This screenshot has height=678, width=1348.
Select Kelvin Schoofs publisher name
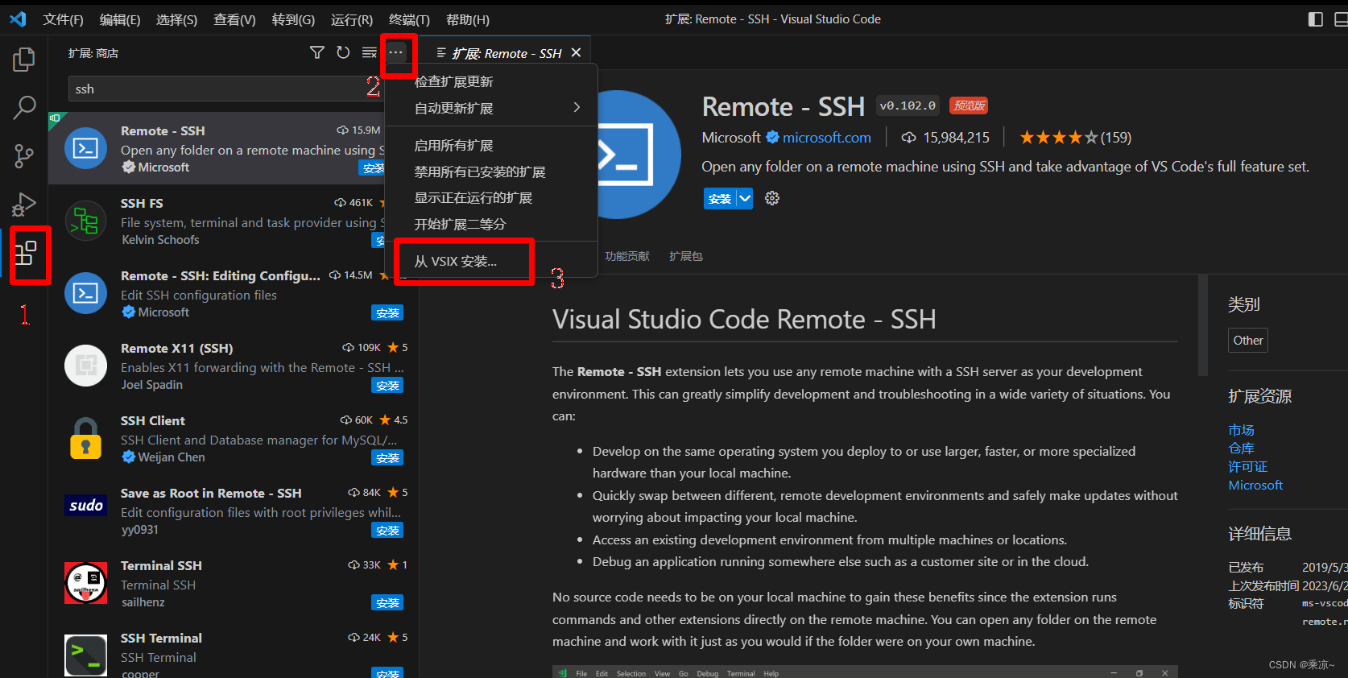pos(160,240)
